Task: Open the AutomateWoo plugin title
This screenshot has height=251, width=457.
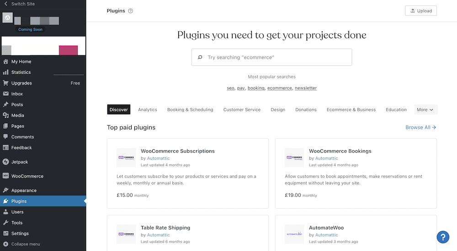Action: click(326, 228)
